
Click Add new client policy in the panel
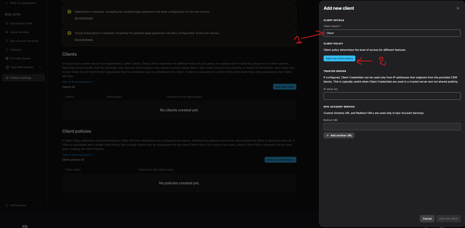[339, 58]
